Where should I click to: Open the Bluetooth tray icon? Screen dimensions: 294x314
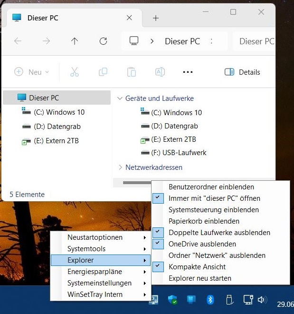click(x=210, y=300)
